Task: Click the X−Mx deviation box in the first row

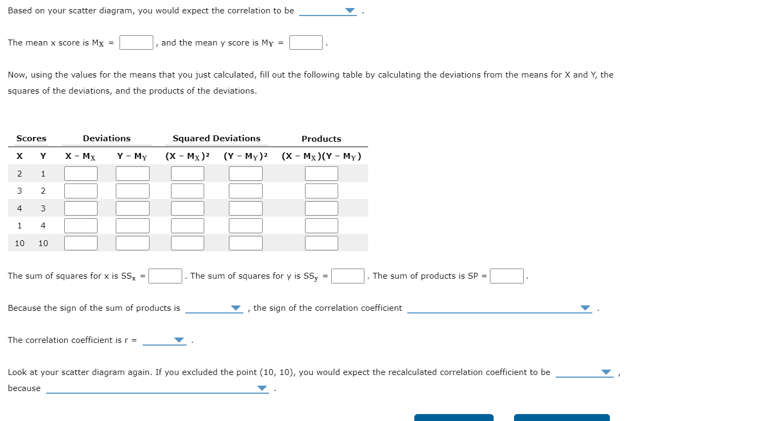Action: point(80,173)
